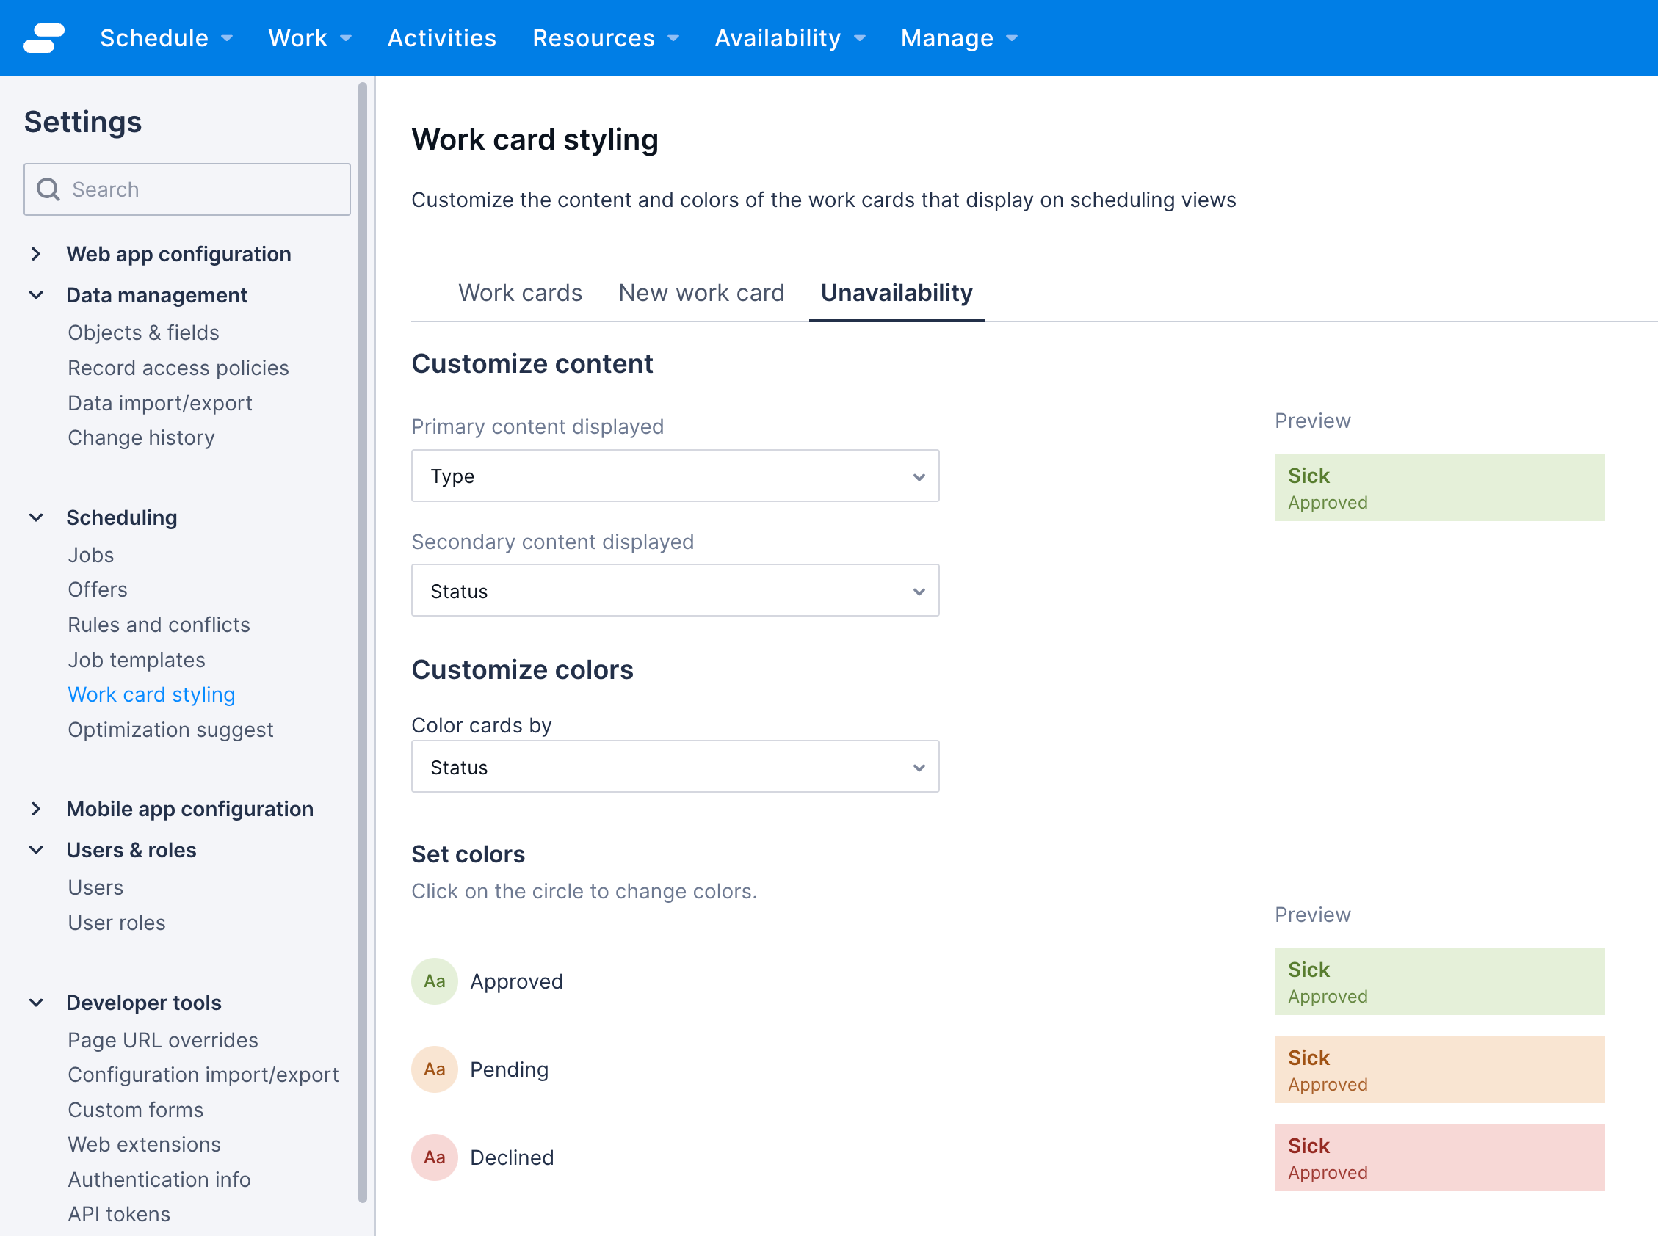The image size is (1658, 1236).
Task: Select the Unavailability tab
Action: (x=896, y=293)
